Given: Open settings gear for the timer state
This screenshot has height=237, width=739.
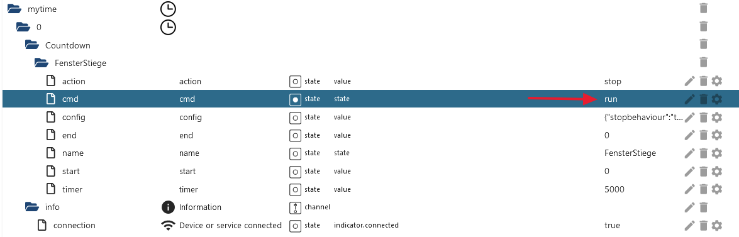Looking at the screenshot, I should (x=717, y=189).
